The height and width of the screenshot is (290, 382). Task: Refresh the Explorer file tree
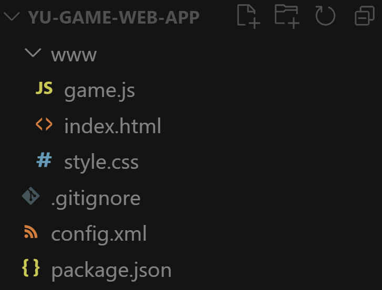point(325,16)
